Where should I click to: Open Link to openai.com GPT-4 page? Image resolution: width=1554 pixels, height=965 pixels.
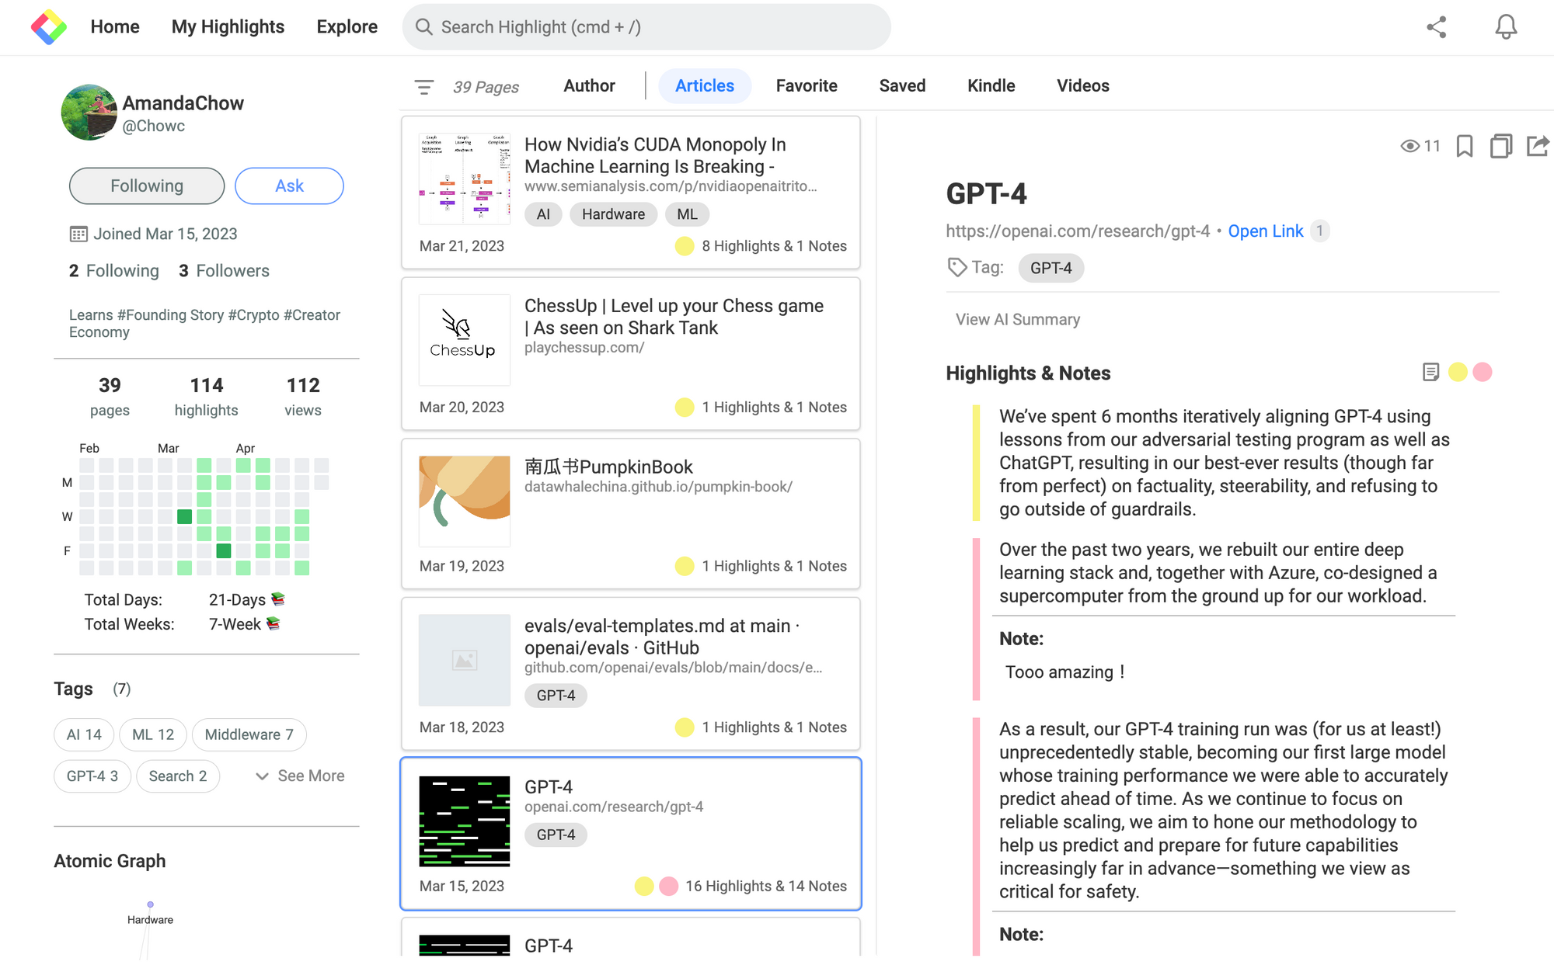point(1265,231)
